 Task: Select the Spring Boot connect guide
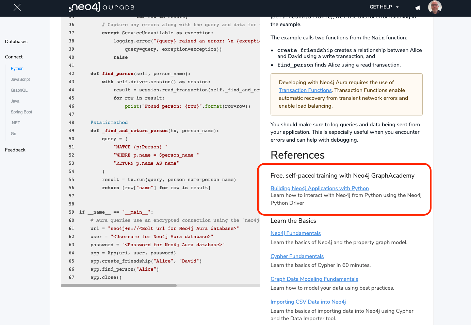[21, 112]
